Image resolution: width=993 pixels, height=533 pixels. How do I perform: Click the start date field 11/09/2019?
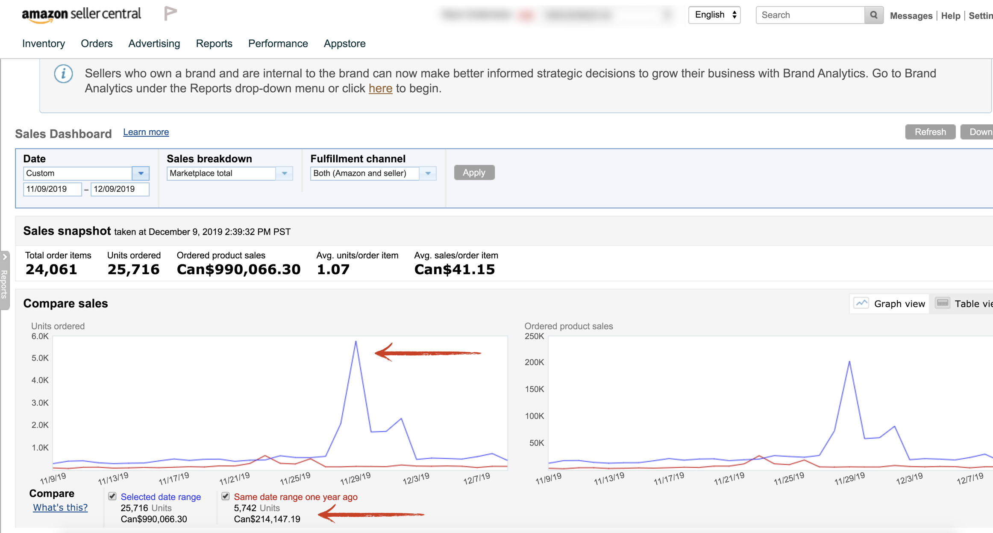[52, 189]
